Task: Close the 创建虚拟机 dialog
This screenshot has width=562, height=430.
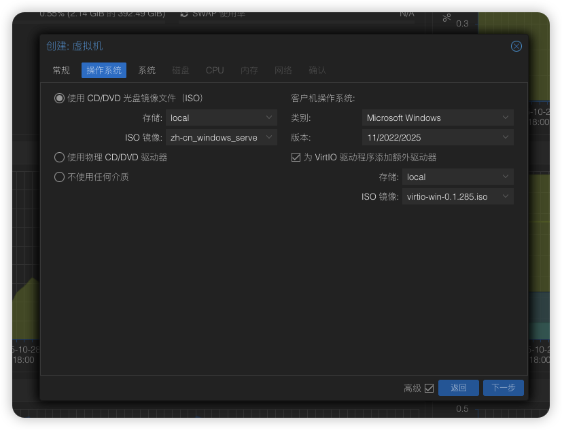Action: [516, 46]
